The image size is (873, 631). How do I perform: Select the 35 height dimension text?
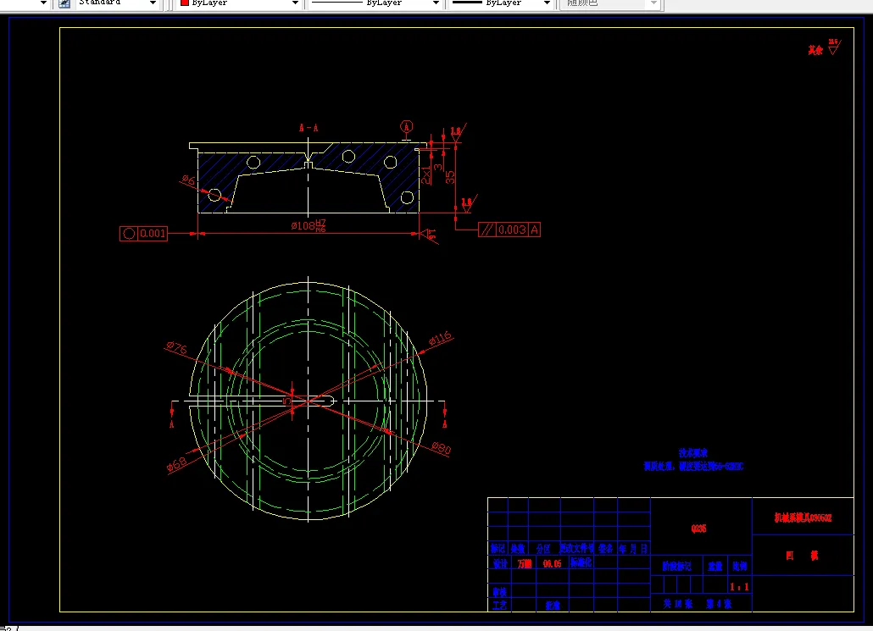click(450, 178)
